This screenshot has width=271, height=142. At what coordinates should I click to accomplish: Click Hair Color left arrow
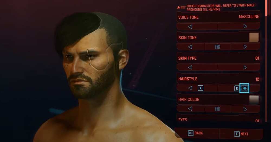(x=190, y=109)
